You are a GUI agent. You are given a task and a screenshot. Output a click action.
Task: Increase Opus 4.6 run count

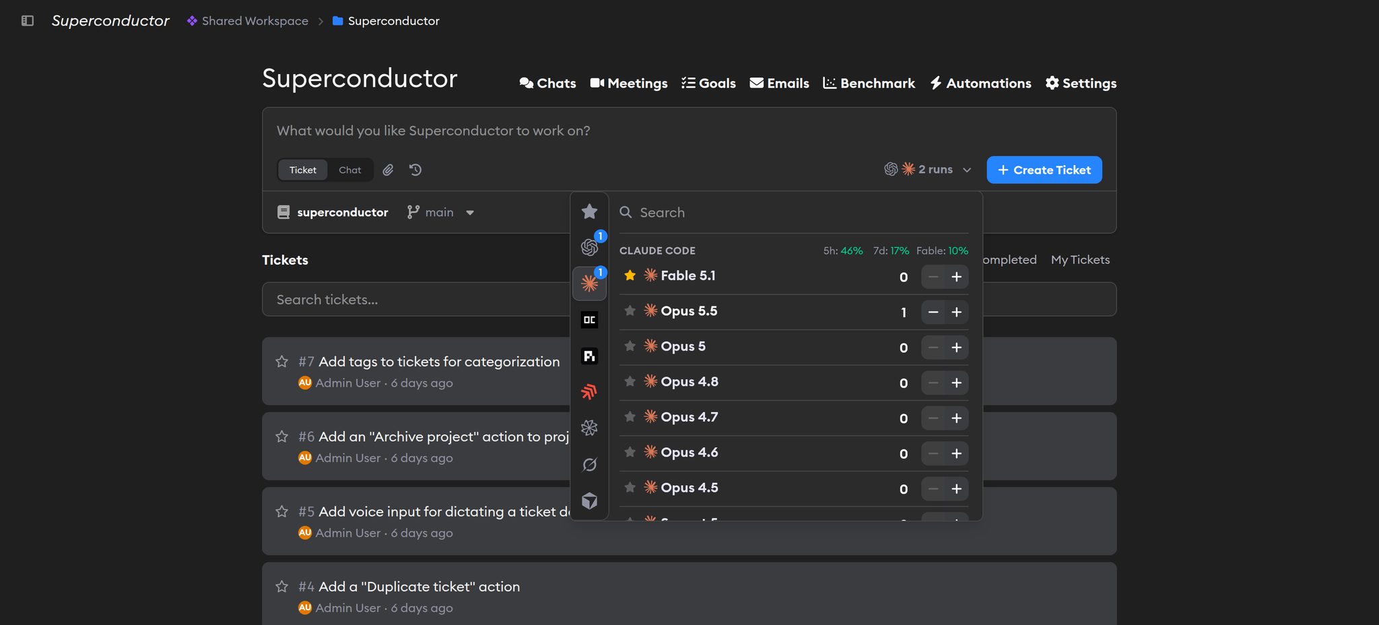pos(956,453)
